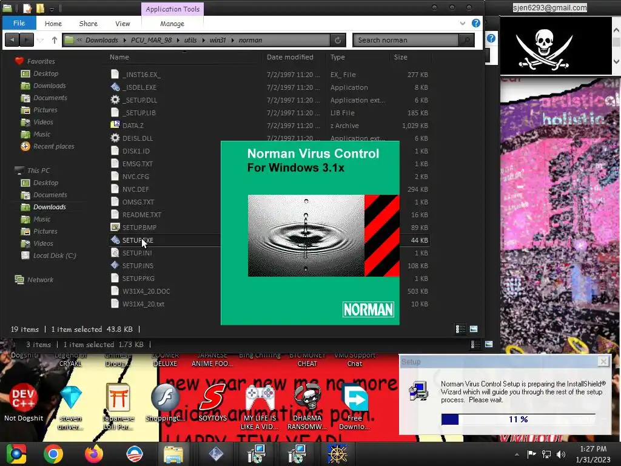This screenshot has height=466, width=621.
Task: Open recent locations dropdown arrow
Action: [40, 39]
